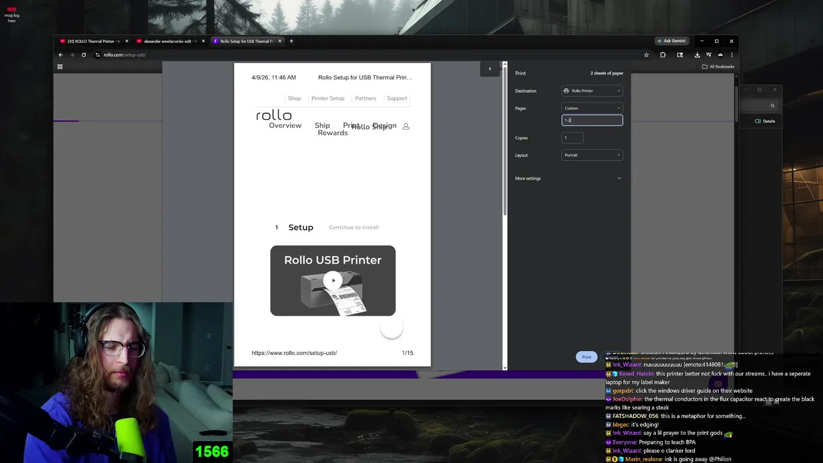
Task: Click the https://www.rollo.com/setup-usb/ footer text
Action: tap(294, 353)
